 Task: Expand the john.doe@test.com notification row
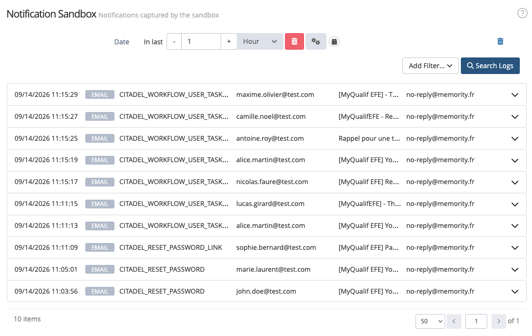tap(514, 292)
